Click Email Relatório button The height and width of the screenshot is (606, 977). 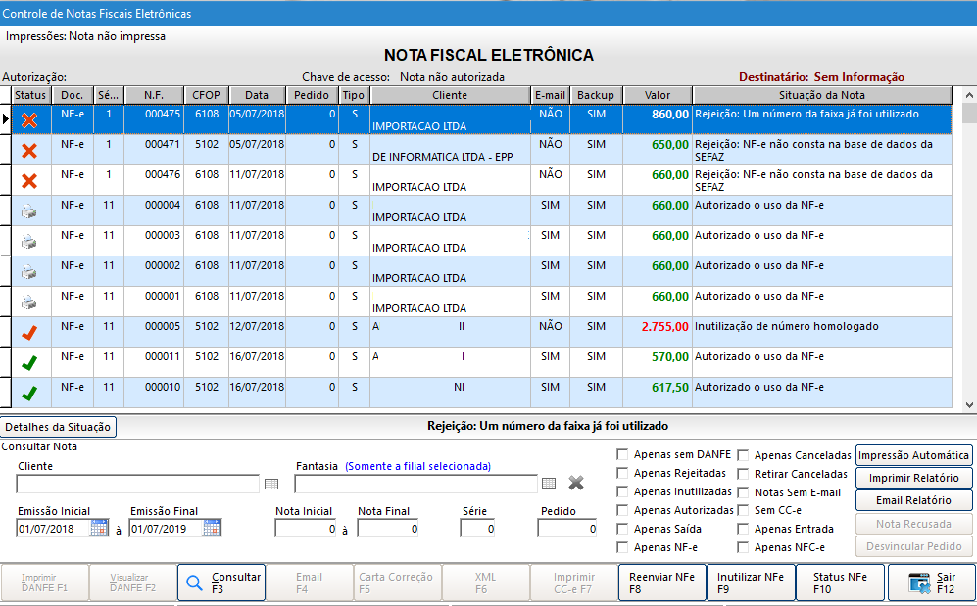pos(913,500)
